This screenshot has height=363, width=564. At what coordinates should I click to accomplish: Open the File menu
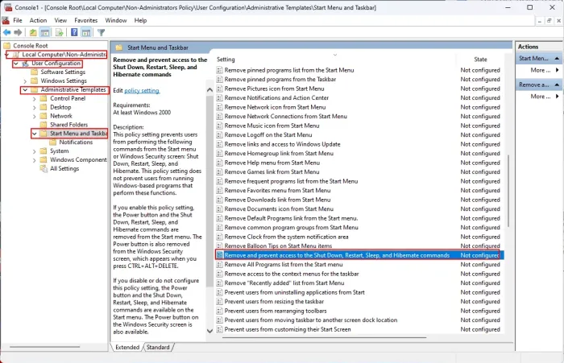(x=18, y=20)
